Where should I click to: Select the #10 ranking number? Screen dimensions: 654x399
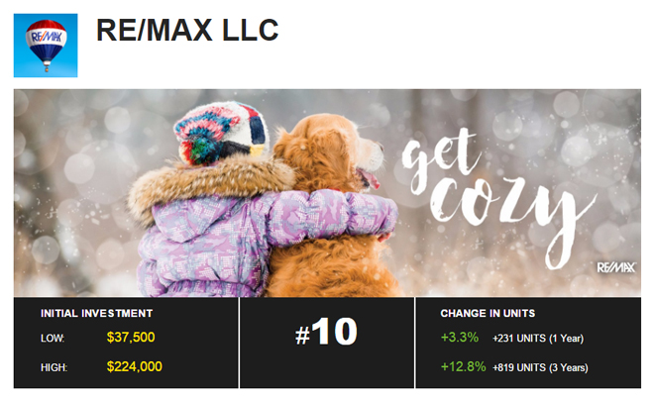[x=326, y=331]
